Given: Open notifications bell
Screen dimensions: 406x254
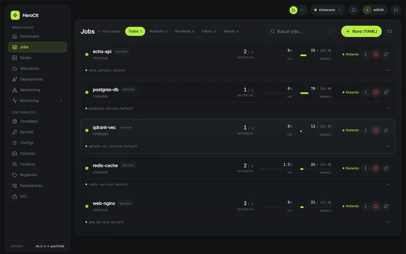Looking at the screenshot, I should (354, 10).
